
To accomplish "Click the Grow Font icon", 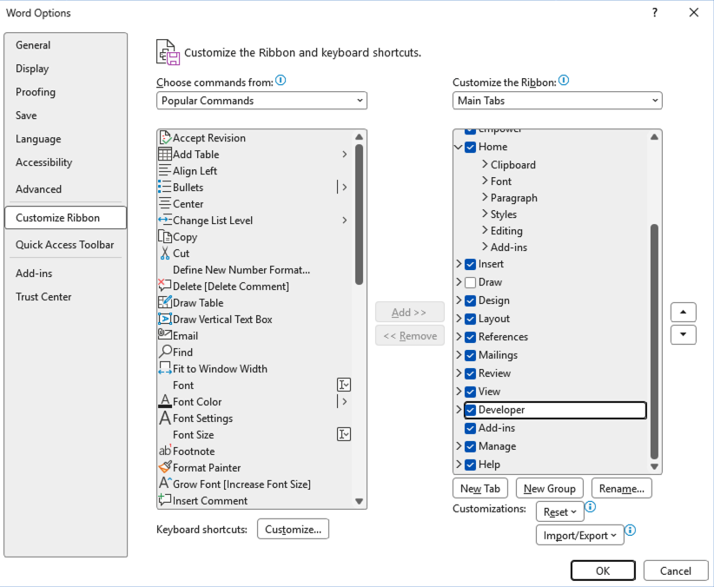I will pyautogui.click(x=165, y=484).
